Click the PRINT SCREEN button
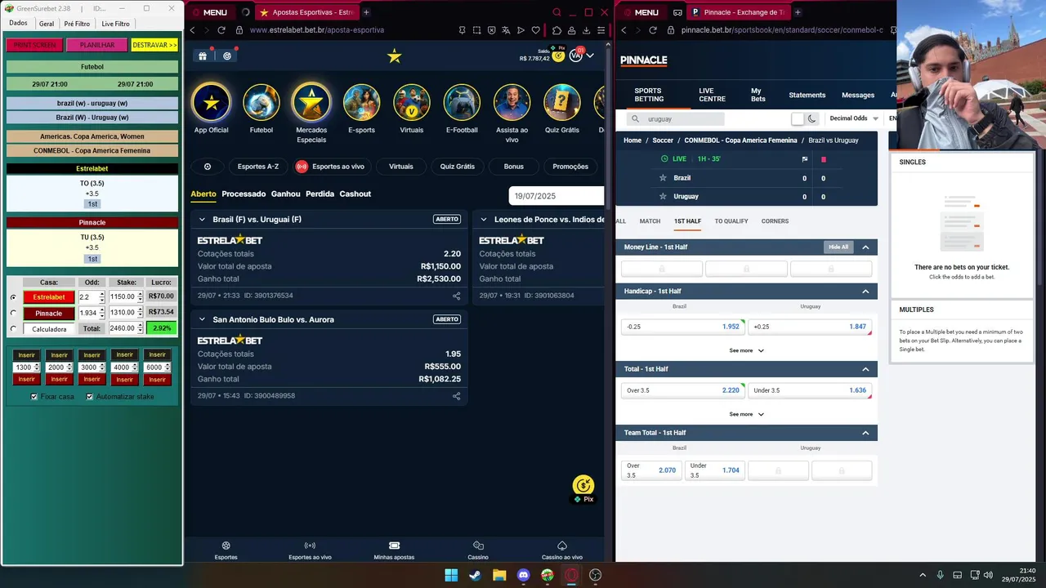The image size is (1046, 588). 34,45
